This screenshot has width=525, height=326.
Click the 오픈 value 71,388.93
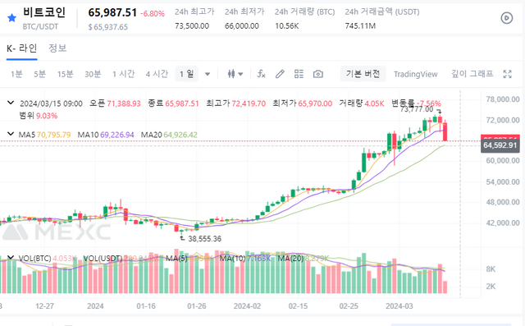[x=124, y=103]
